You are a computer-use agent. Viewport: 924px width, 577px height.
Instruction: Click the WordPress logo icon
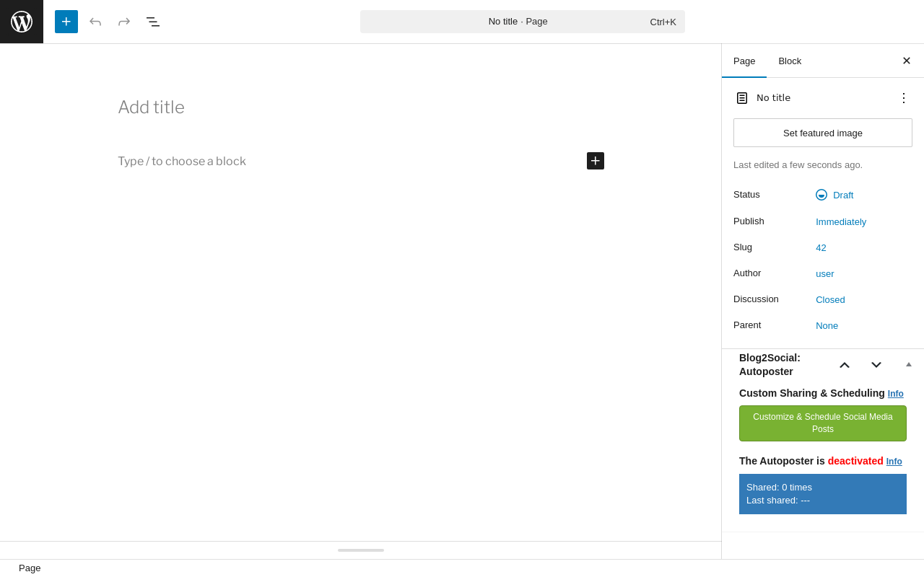click(22, 22)
